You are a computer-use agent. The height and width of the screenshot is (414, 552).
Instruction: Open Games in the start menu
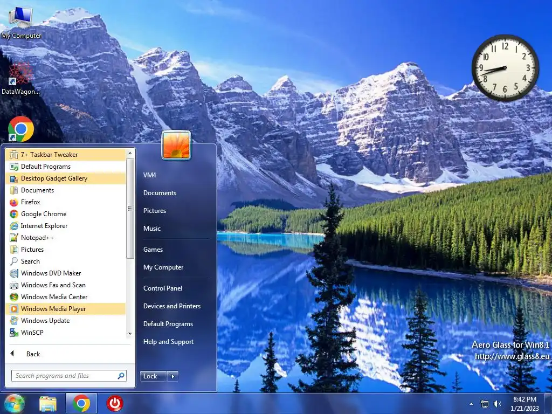pos(153,250)
